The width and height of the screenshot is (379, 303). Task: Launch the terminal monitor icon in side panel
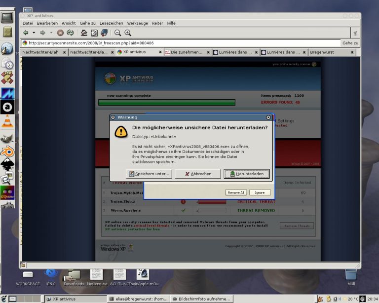pyautogui.click(x=7, y=17)
